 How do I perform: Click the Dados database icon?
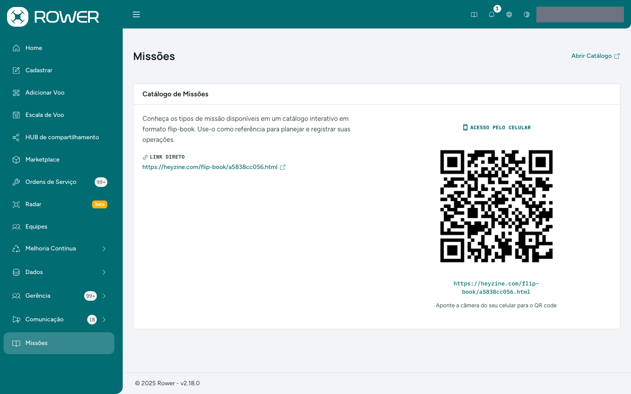(16, 272)
